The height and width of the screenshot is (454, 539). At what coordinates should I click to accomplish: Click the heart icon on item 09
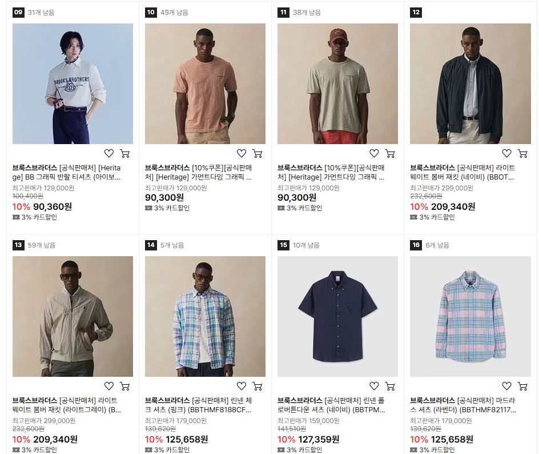pyautogui.click(x=109, y=153)
